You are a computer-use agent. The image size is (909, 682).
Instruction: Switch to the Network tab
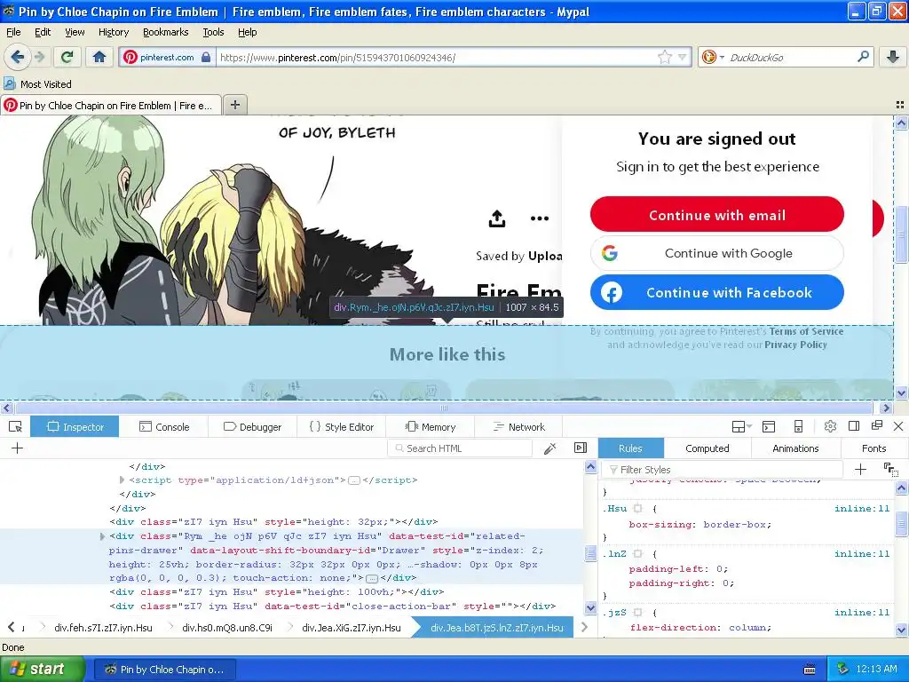pyautogui.click(x=518, y=427)
